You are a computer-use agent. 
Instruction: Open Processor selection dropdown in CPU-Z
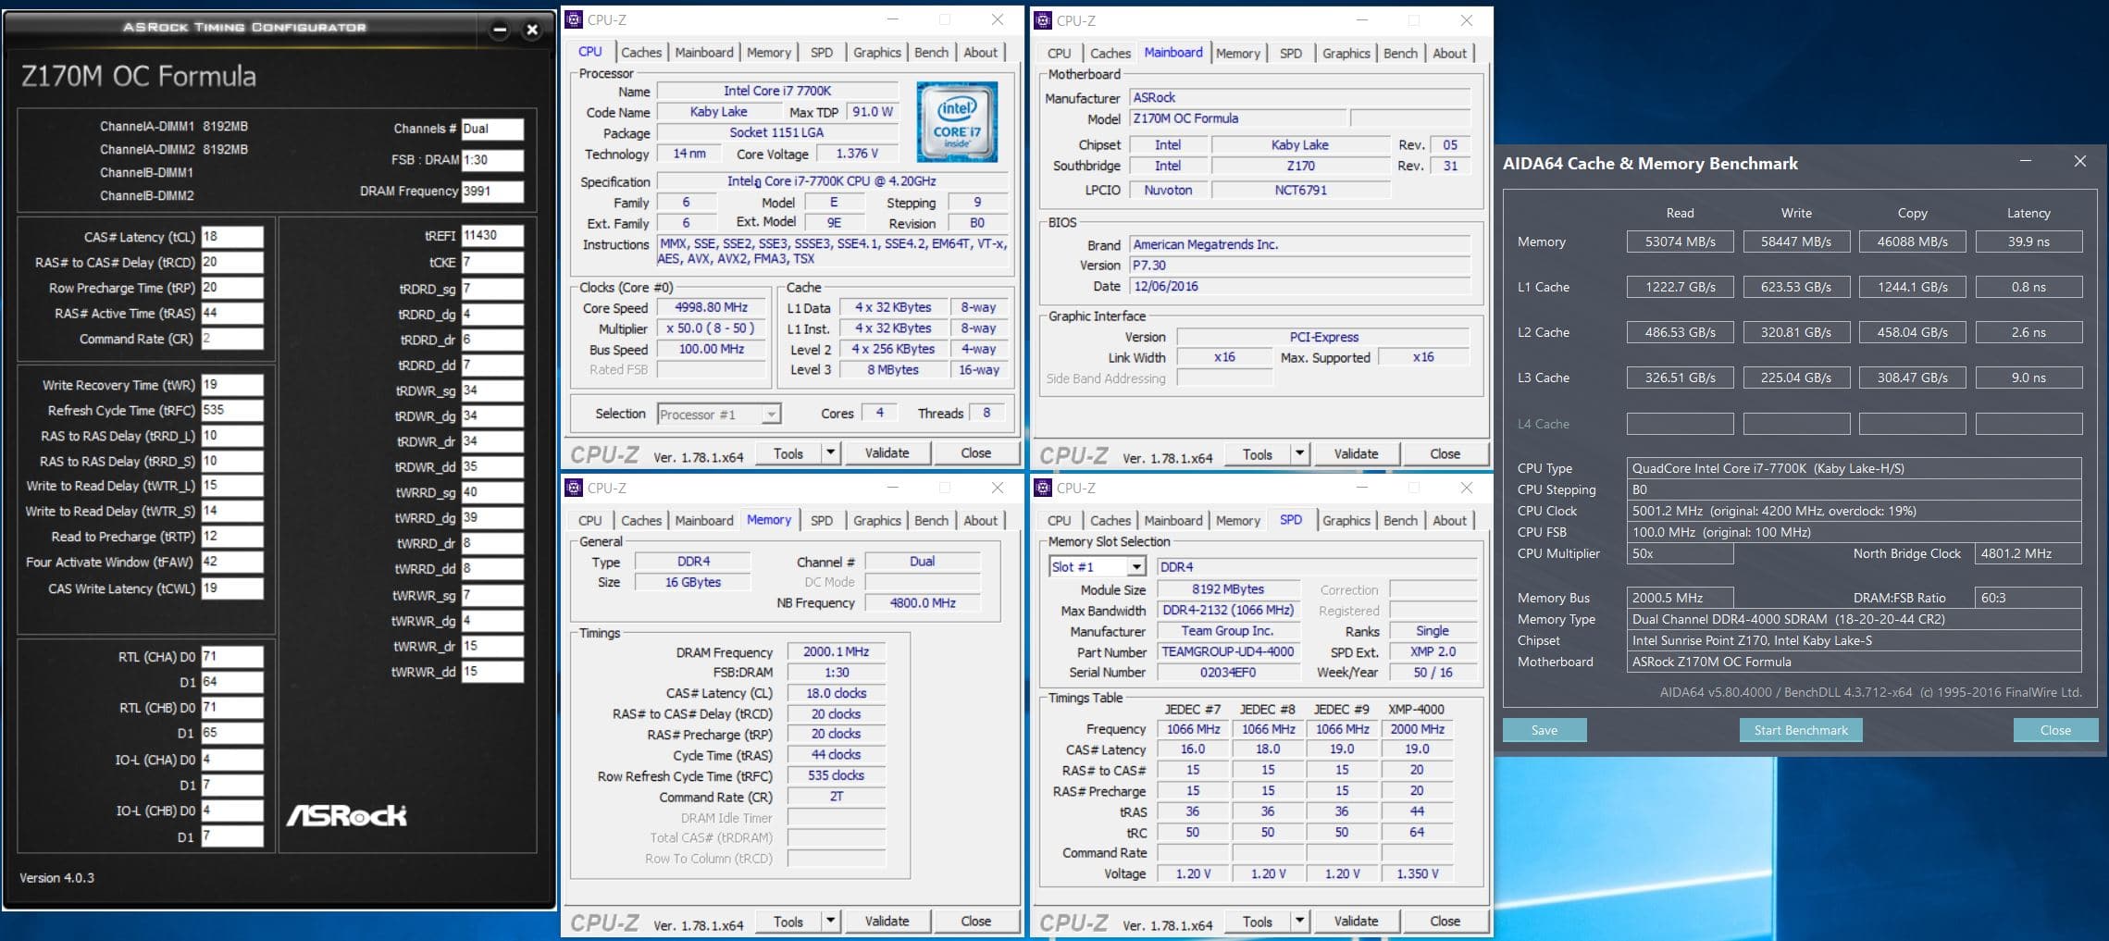pos(719,414)
